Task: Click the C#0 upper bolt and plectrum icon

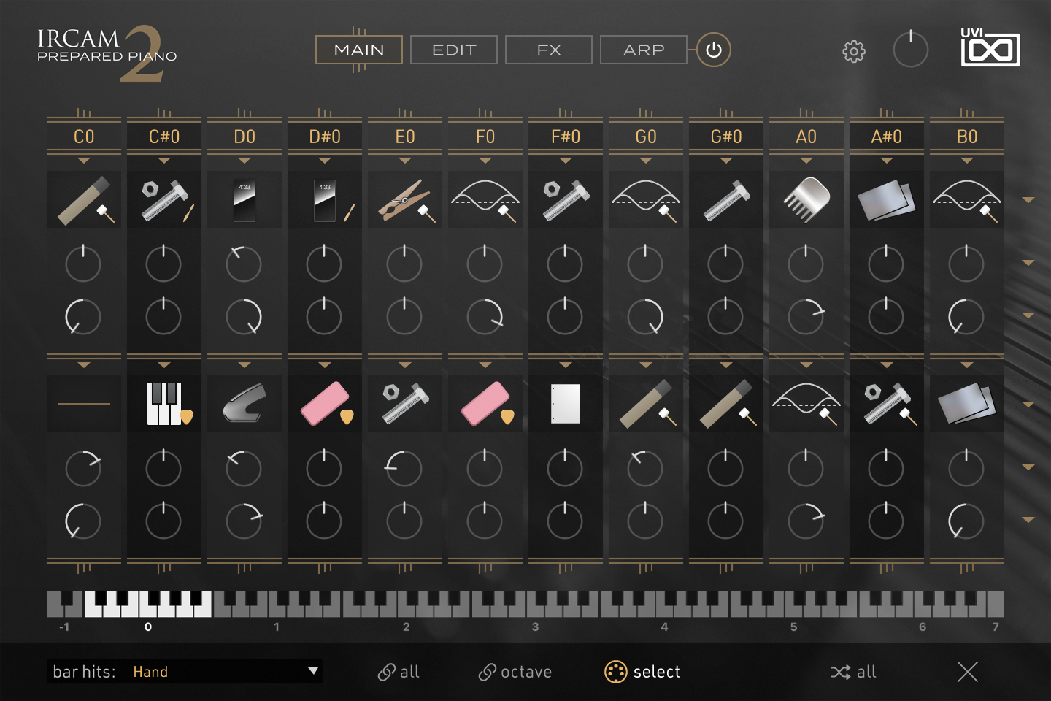Action: (x=164, y=199)
